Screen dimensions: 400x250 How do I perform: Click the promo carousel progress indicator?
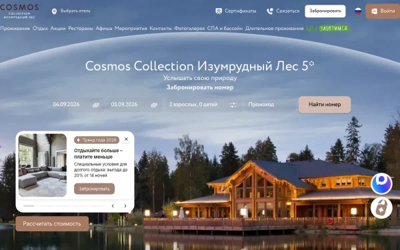tap(64, 206)
